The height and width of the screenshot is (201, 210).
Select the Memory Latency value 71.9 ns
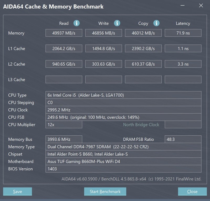183,33
